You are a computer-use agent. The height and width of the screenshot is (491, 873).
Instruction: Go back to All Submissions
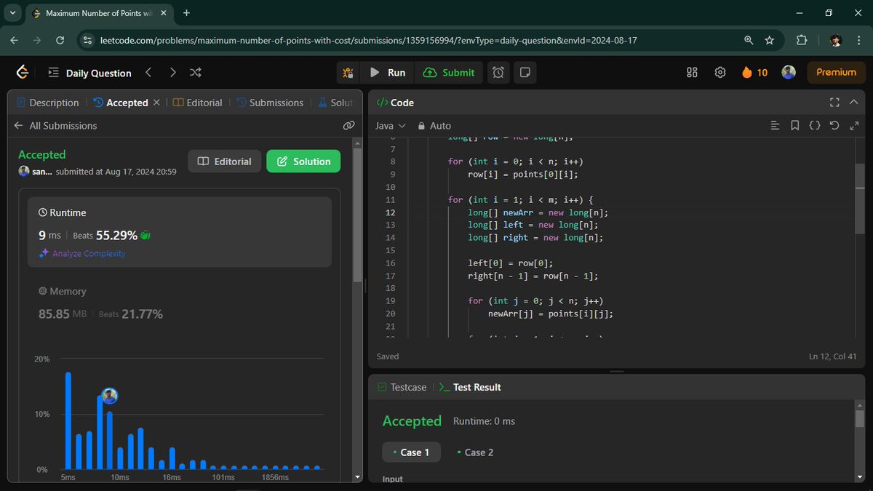point(55,126)
